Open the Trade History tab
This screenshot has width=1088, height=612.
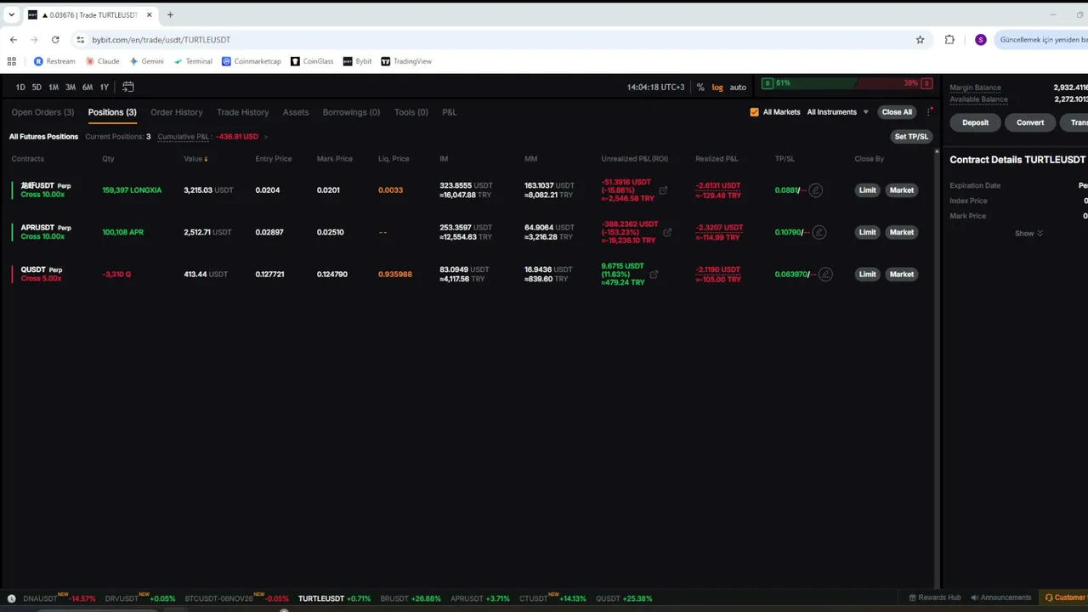(242, 112)
